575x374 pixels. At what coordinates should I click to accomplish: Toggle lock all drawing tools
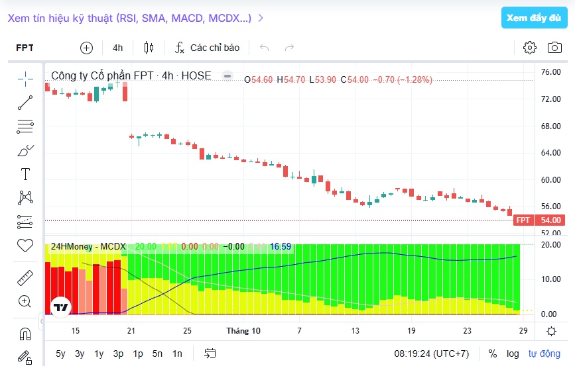pos(25,357)
